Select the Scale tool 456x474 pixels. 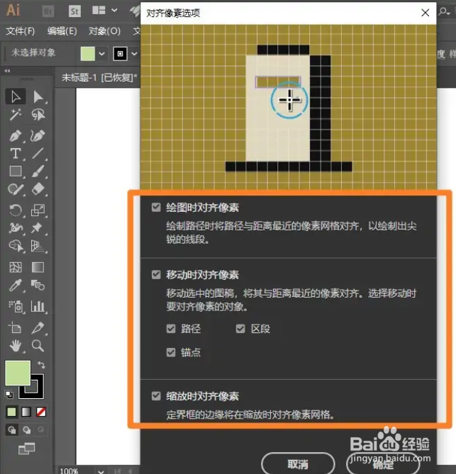pyautogui.click(x=38, y=210)
